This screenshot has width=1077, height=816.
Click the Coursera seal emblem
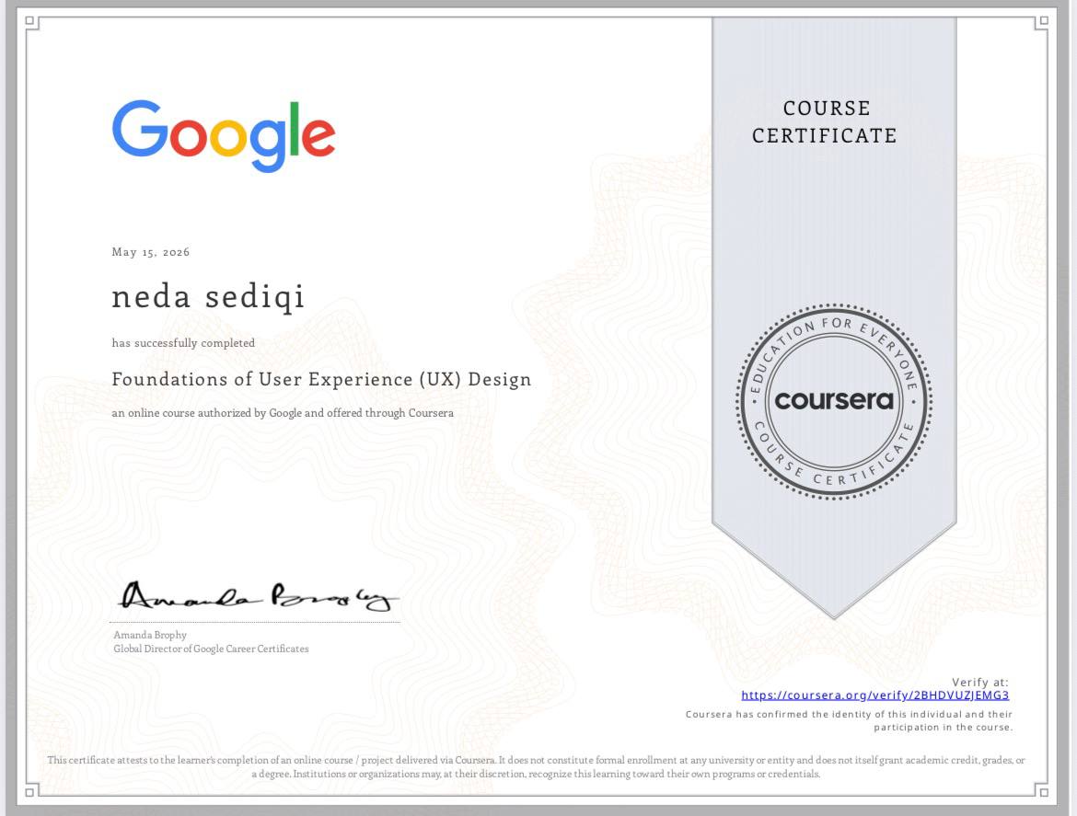834,401
